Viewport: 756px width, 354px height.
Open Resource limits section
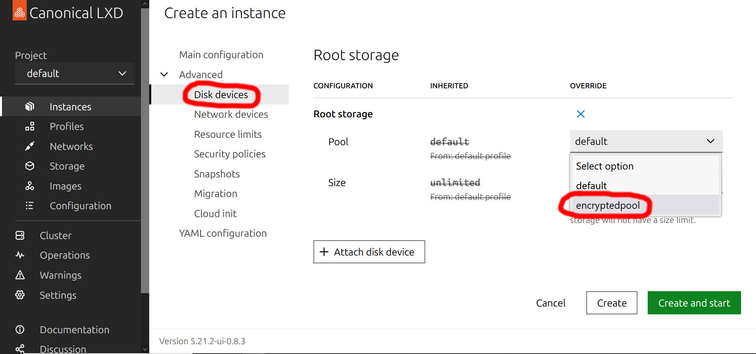(228, 134)
